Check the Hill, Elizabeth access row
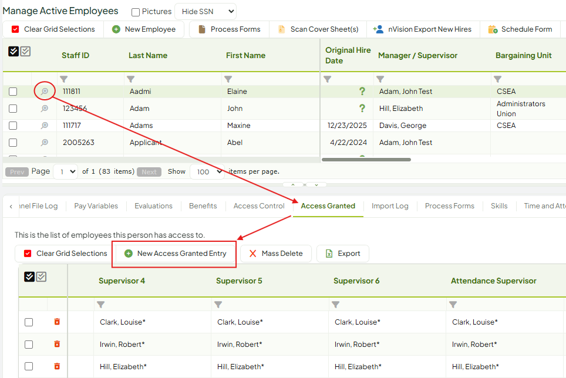The image size is (566, 378). coord(29,366)
